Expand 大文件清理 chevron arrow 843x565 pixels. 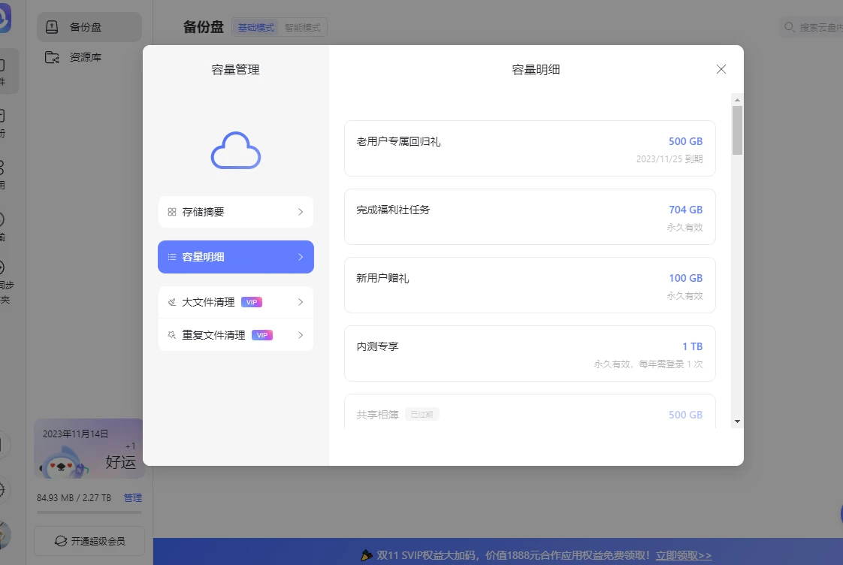click(x=301, y=302)
